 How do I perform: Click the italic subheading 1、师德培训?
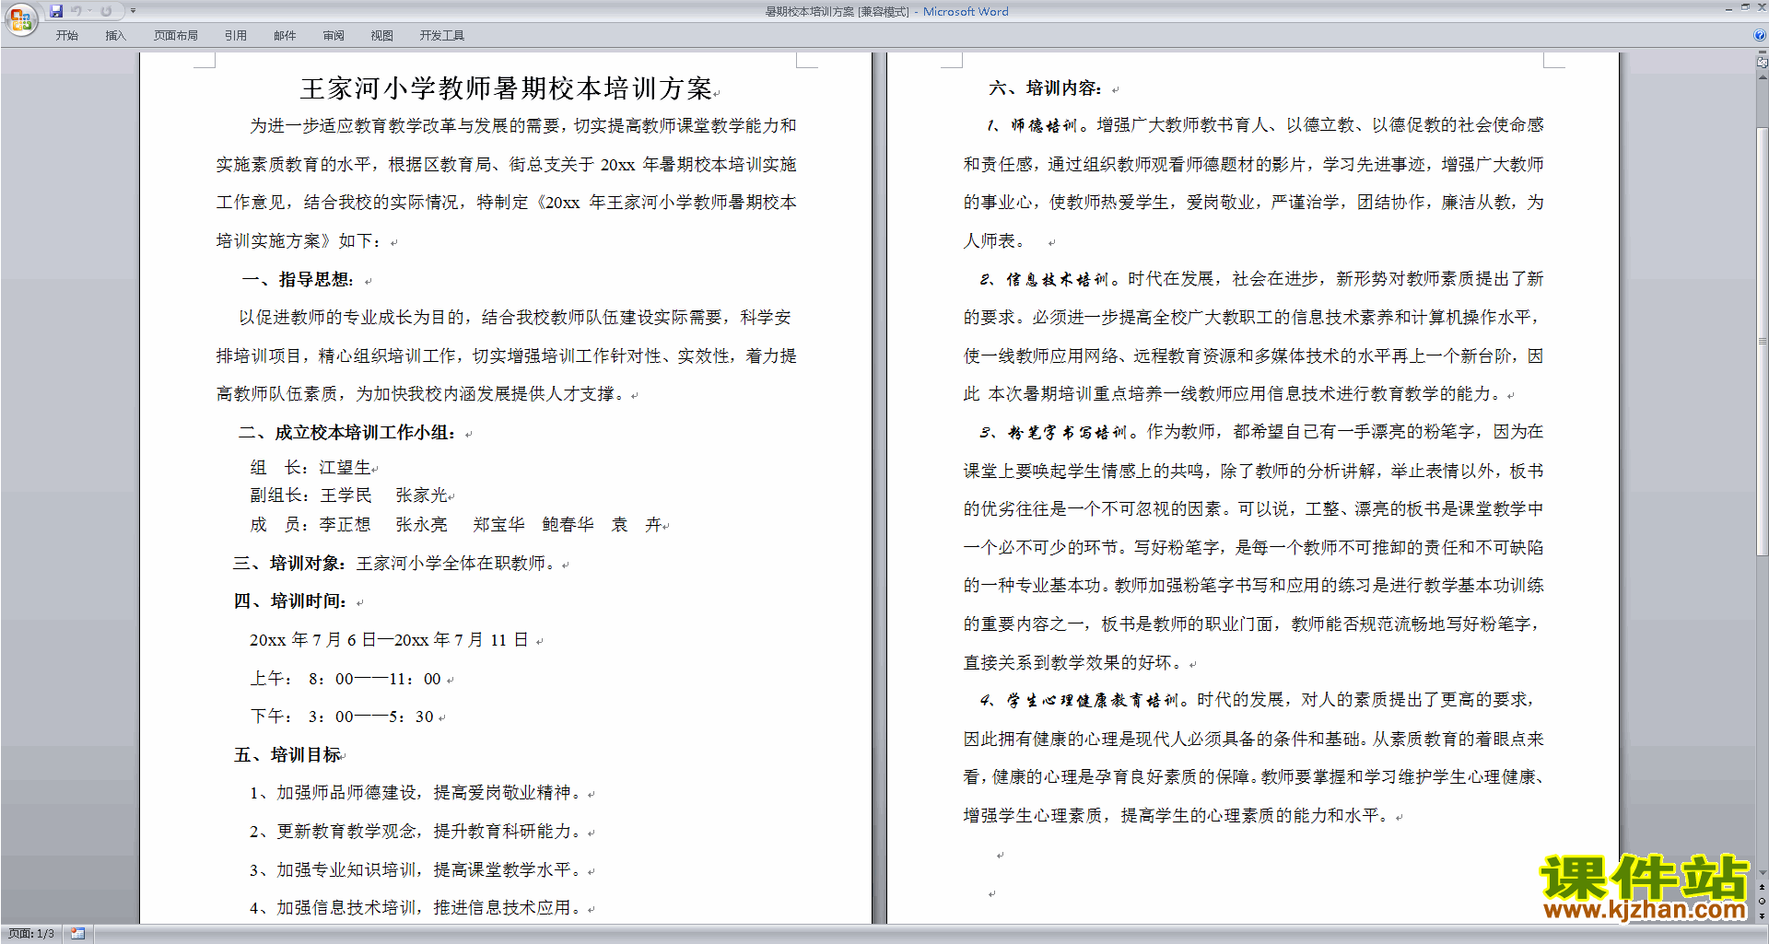coord(1032,125)
